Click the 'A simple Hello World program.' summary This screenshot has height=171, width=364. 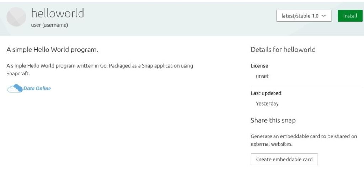[52, 50]
